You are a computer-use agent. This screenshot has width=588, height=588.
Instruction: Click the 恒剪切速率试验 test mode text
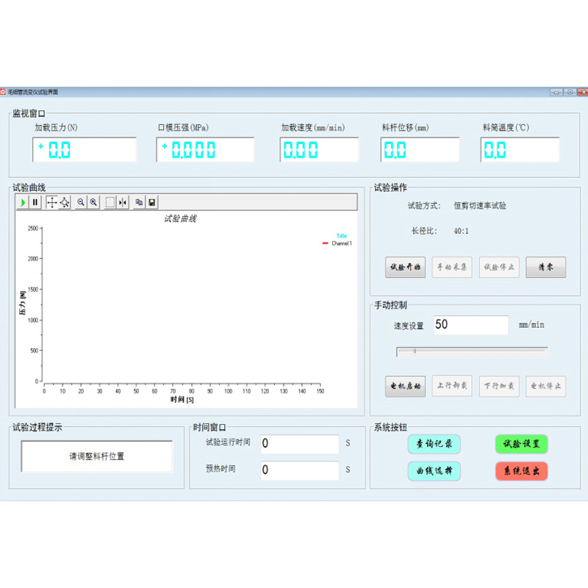(480, 206)
